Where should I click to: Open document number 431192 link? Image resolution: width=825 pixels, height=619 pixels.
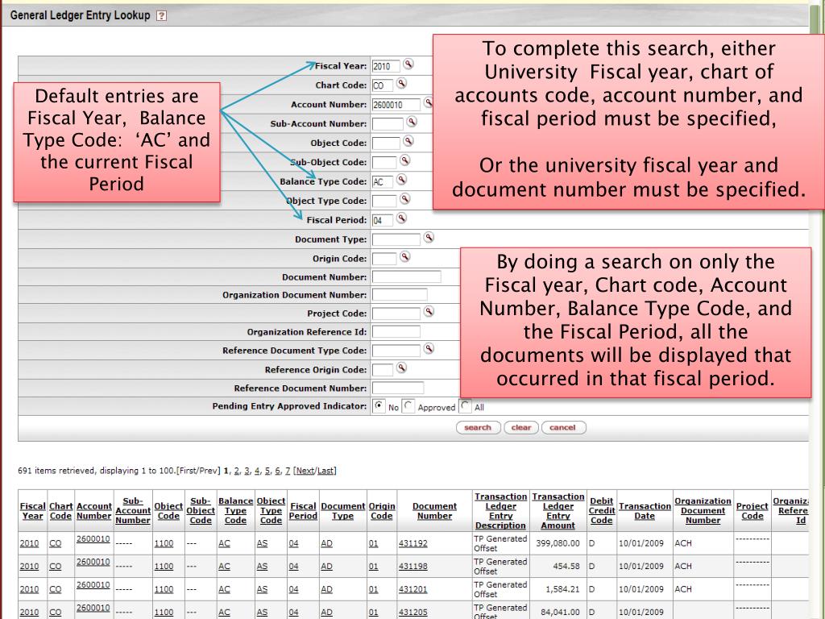point(412,544)
